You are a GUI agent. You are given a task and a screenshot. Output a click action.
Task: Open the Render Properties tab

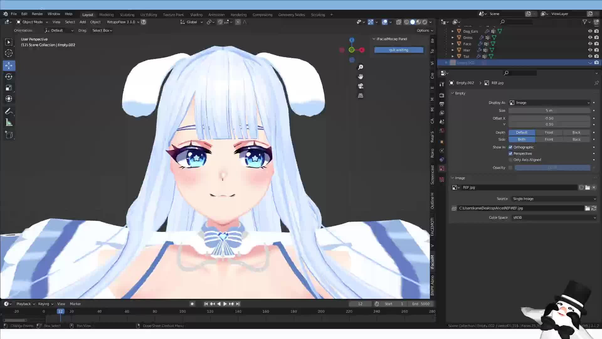point(442,95)
